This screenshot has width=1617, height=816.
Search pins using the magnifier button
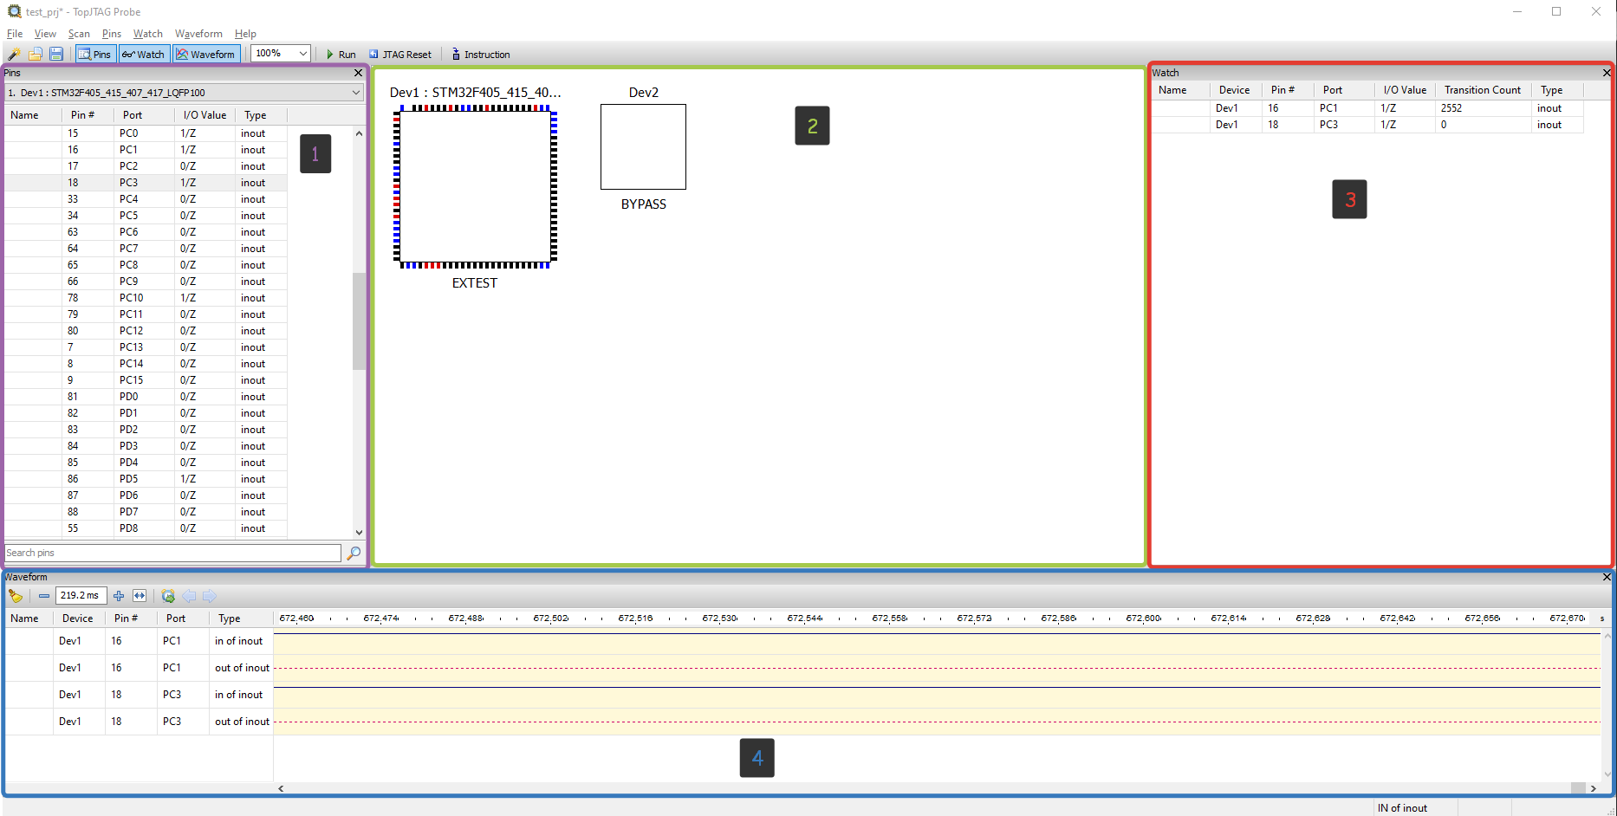click(x=353, y=553)
